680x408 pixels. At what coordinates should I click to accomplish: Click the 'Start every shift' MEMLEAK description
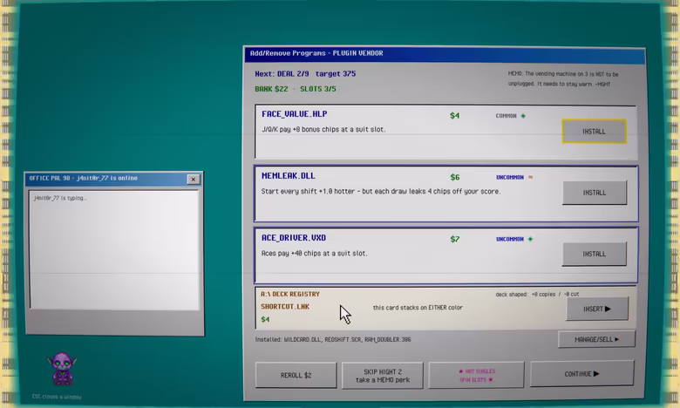click(x=381, y=191)
